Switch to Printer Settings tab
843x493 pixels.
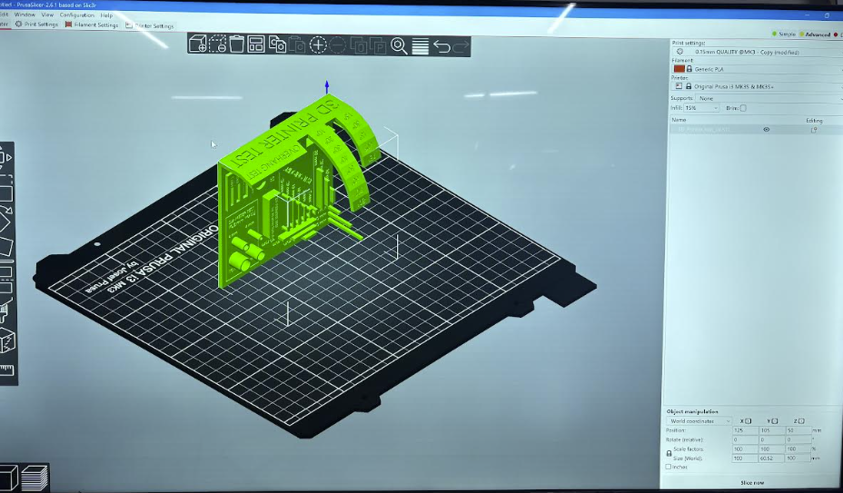point(150,25)
